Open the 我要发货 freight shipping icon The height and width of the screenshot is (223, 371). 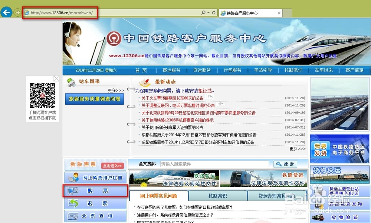point(321,149)
